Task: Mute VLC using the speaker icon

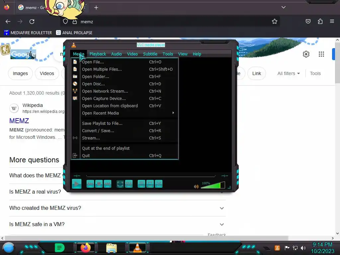Action: coord(196,187)
